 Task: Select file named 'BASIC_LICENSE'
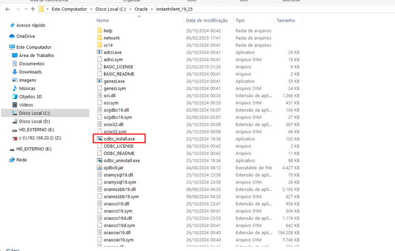tap(119, 67)
